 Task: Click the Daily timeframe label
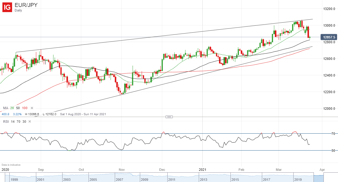18,10
